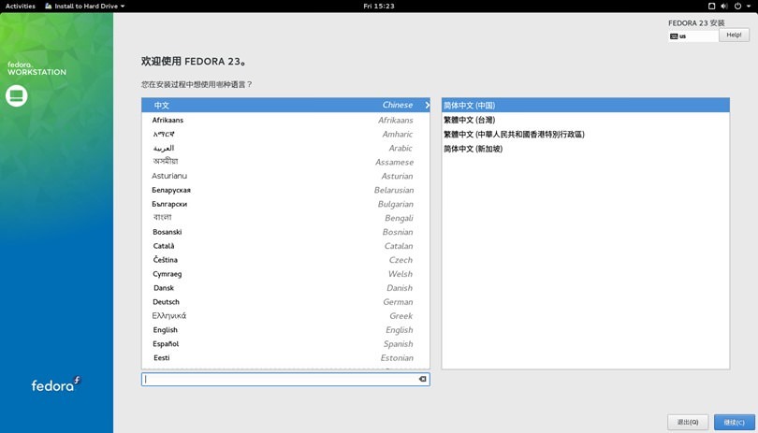The image size is (758, 433).
Task: Select Afrikaans in the language list
Action: point(285,120)
